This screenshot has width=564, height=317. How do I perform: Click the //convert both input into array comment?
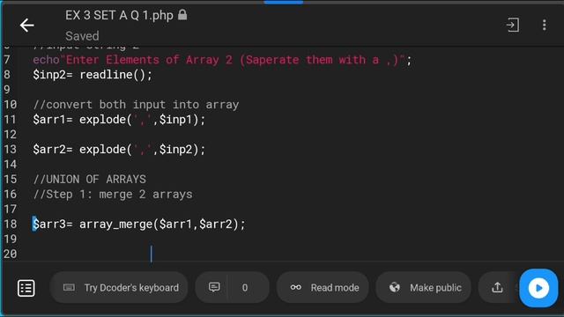pyautogui.click(x=136, y=105)
